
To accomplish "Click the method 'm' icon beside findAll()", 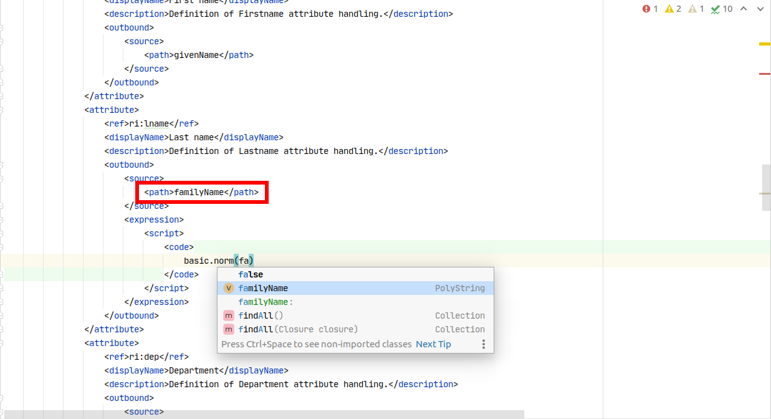I will point(228,315).
